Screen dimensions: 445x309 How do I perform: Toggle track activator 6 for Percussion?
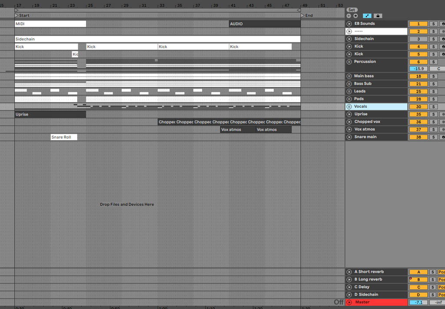[418, 62]
